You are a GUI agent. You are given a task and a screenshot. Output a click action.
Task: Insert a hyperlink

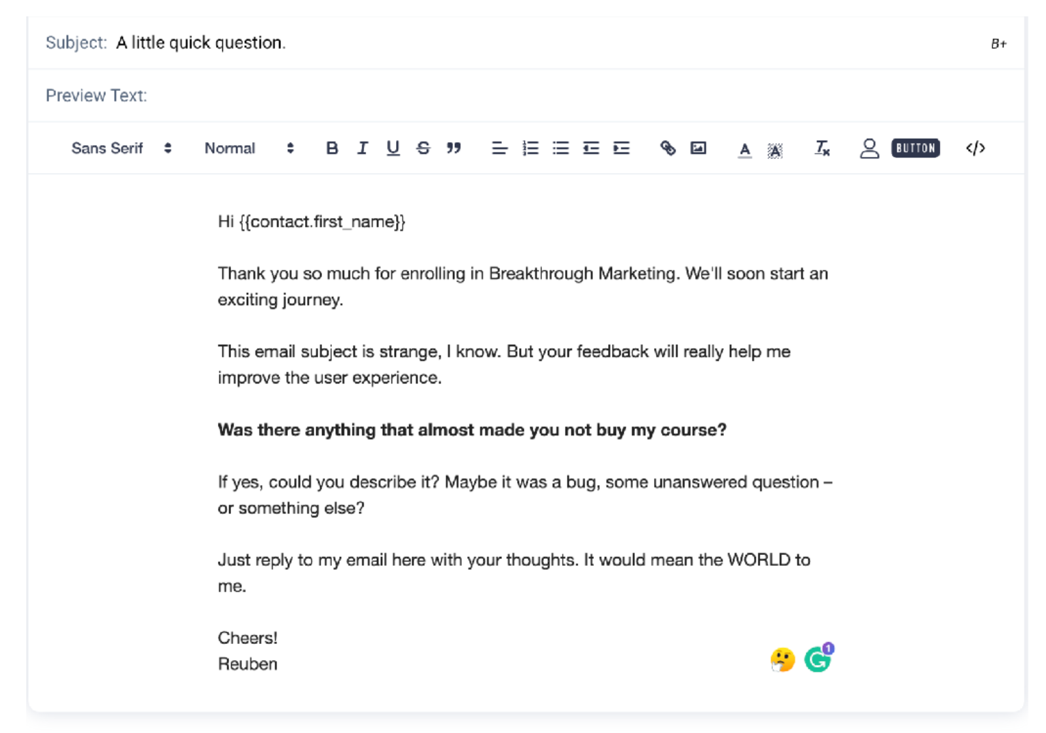pyautogui.click(x=668, y=149)
